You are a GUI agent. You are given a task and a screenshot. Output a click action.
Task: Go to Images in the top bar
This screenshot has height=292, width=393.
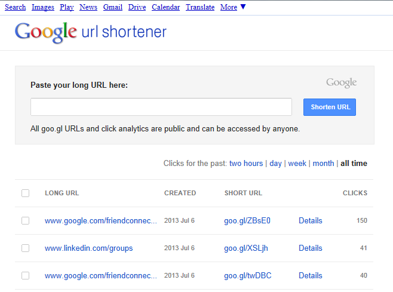click(x=43, y=7)
